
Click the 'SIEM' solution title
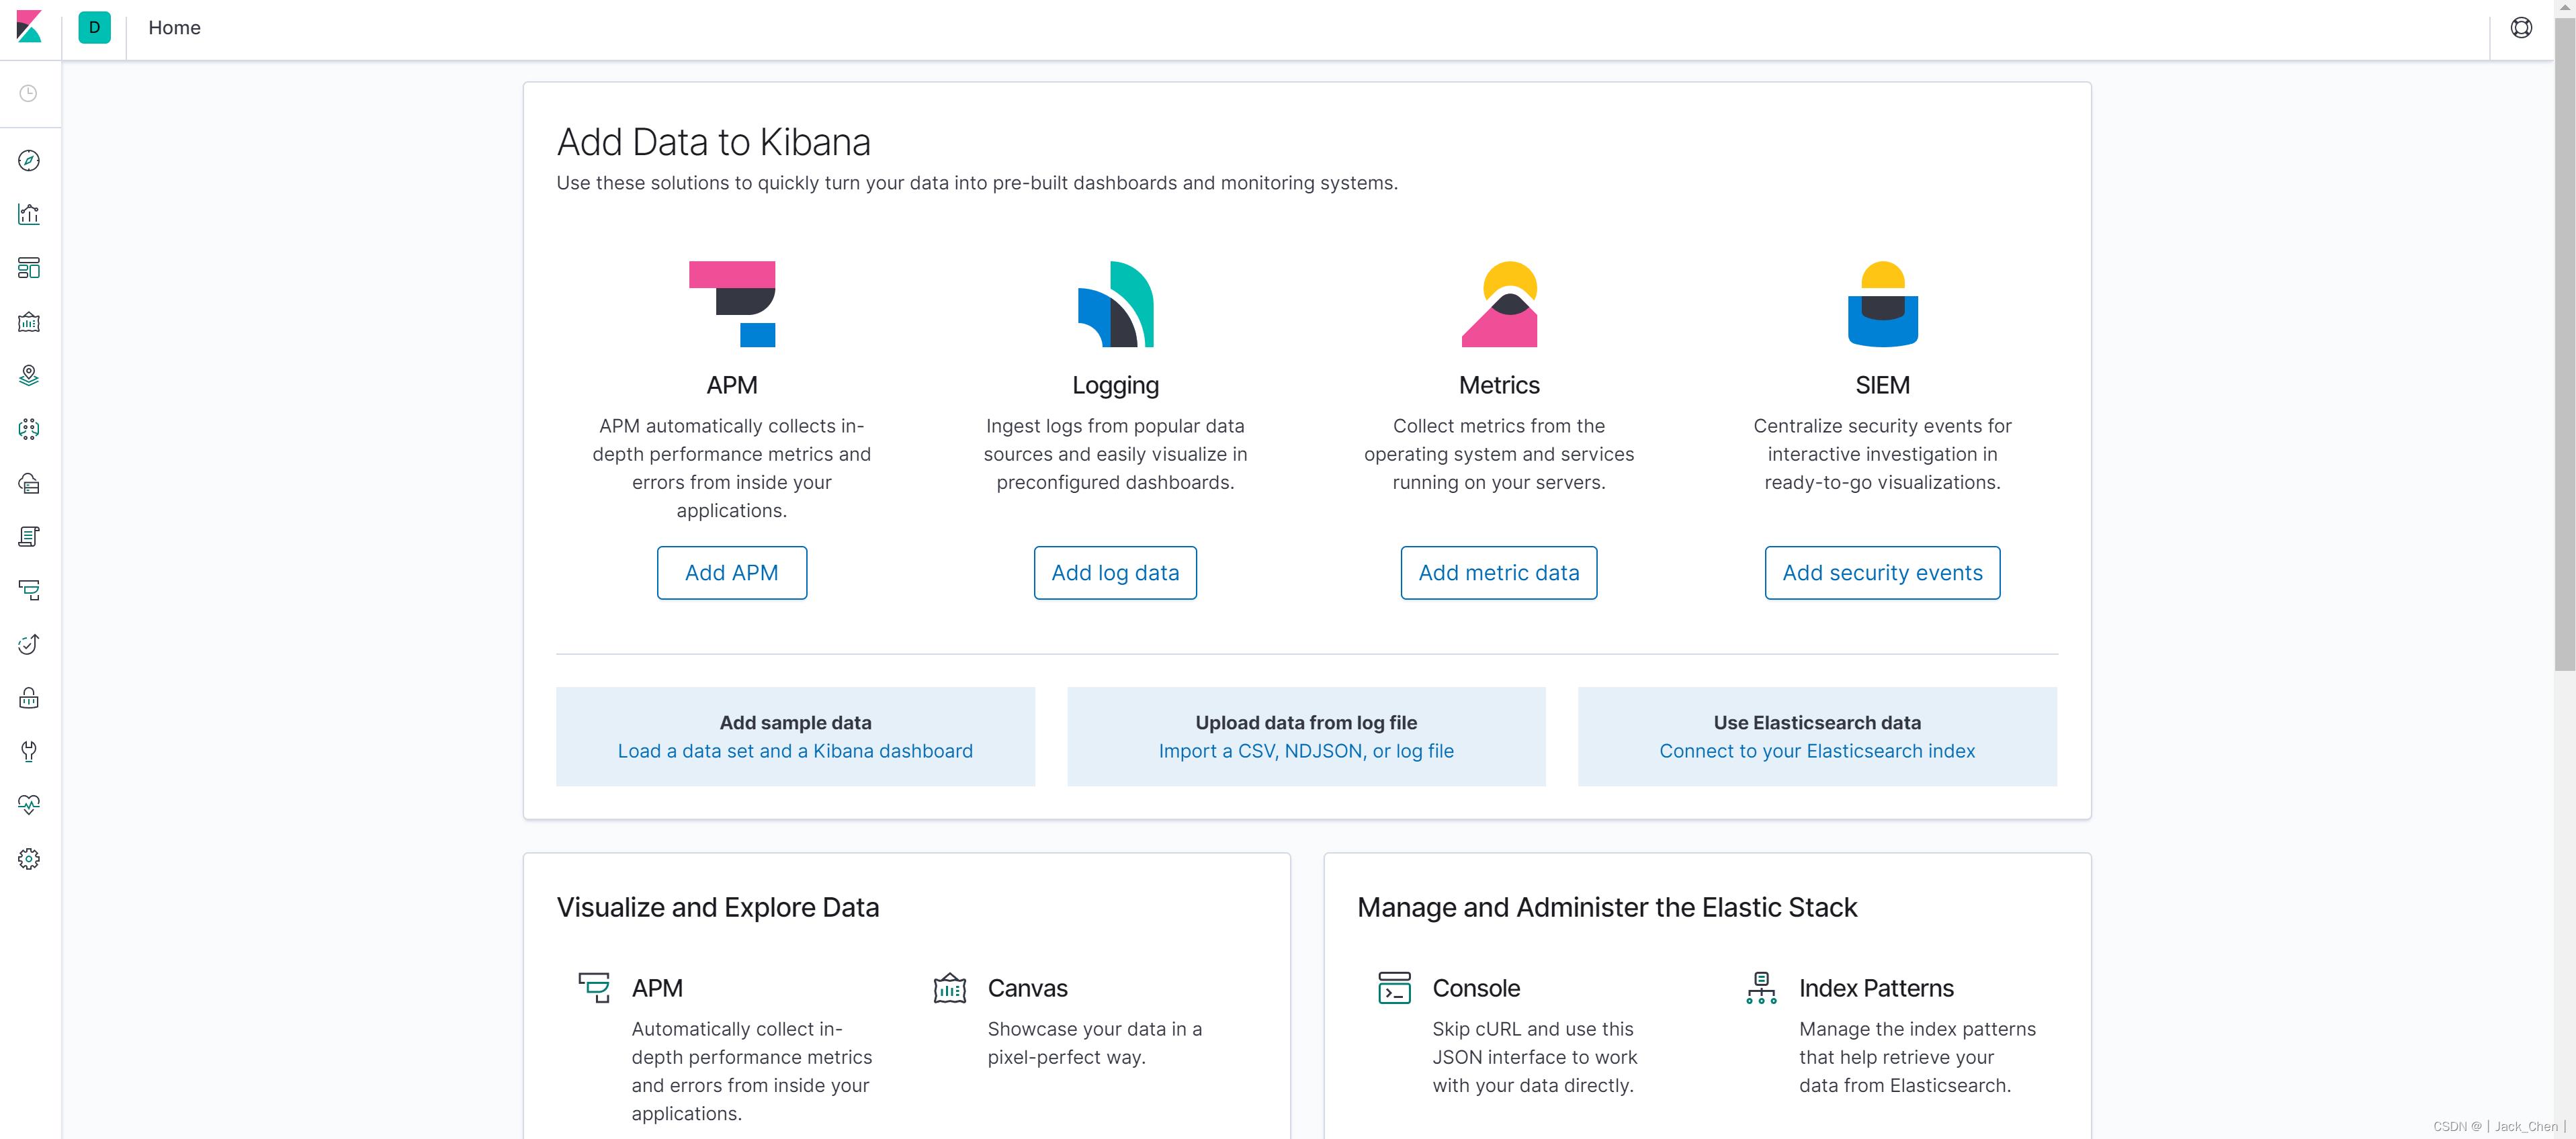coord(1882,385)
